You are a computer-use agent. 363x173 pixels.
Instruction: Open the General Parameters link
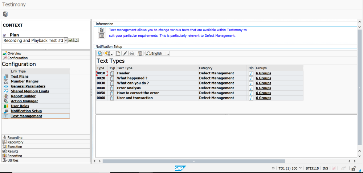(x=28, y=86)
